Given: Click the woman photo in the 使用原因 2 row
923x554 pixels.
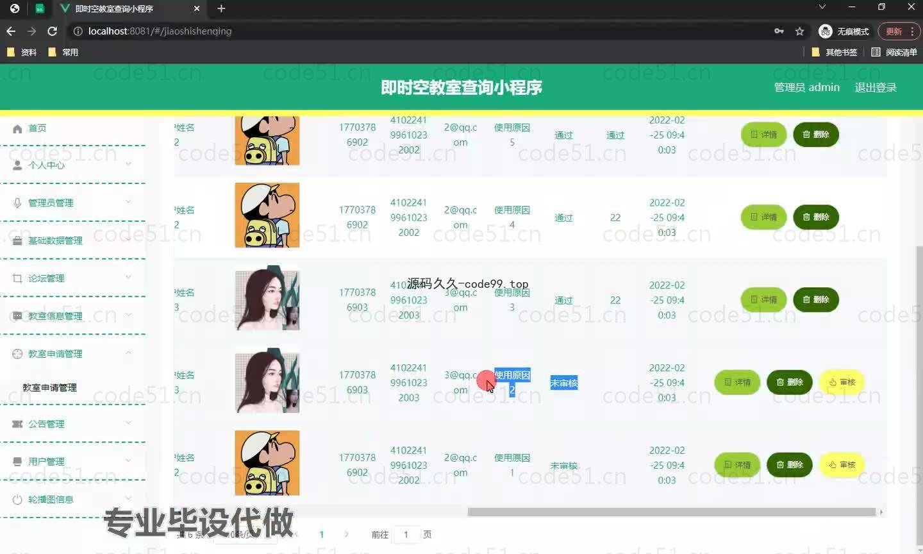Looking at the screenshot, I should click(x=267, y=381).
